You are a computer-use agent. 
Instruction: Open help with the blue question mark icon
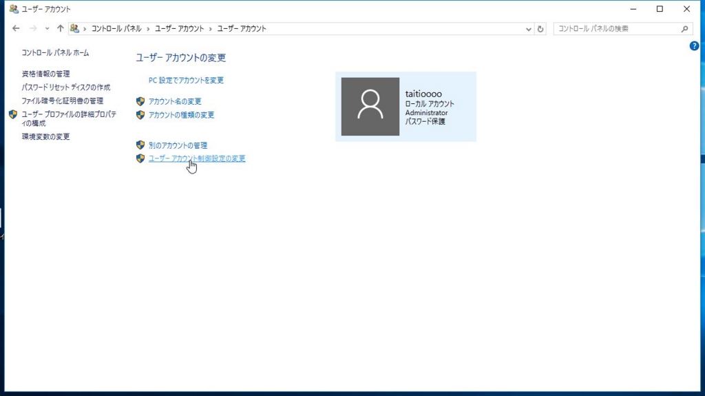pyautogui.click(x=694, y=46)
